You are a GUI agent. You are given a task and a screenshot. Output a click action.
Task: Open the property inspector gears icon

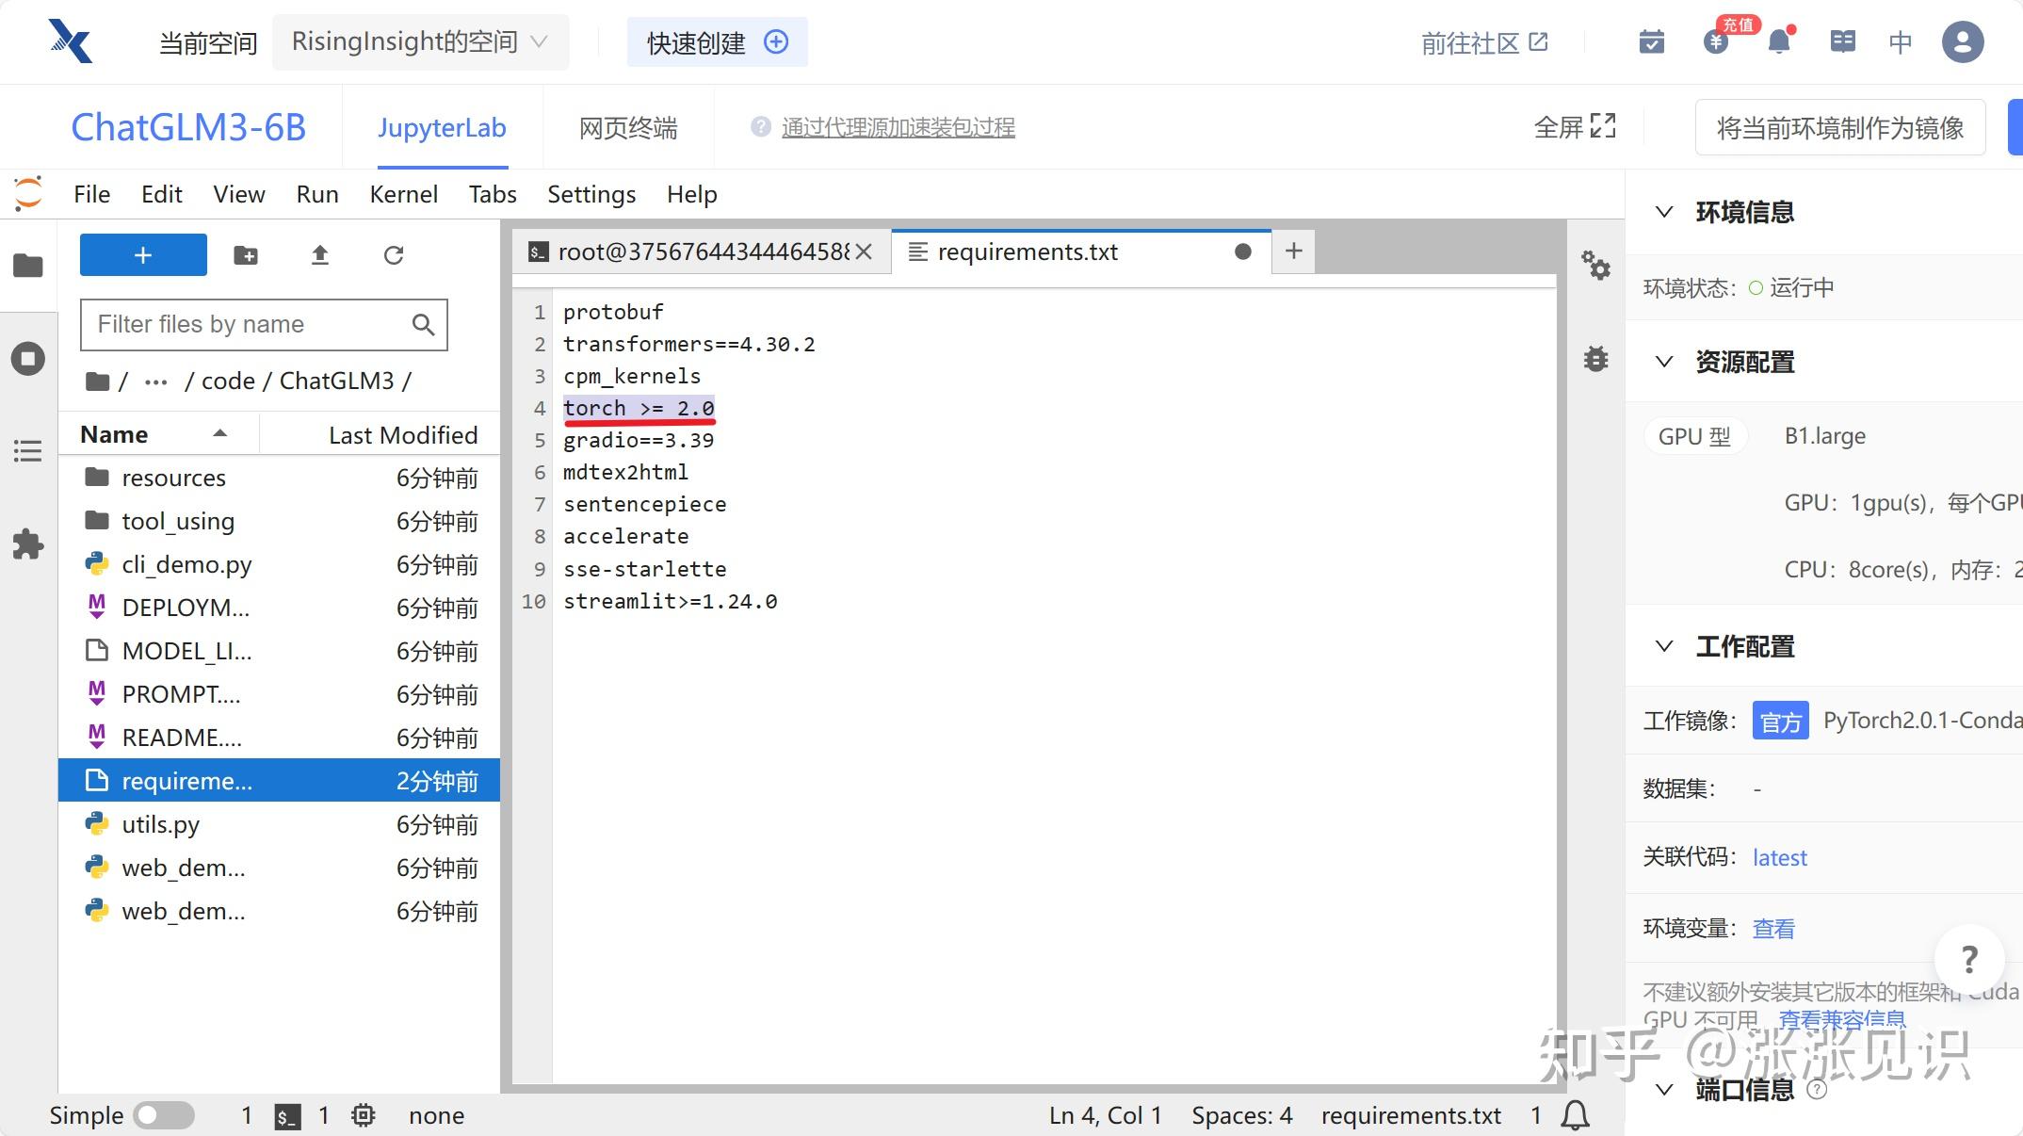tap(1595, 266)
